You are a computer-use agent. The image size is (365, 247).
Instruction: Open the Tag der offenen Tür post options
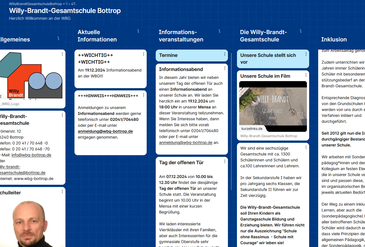(x=225, y=161)
